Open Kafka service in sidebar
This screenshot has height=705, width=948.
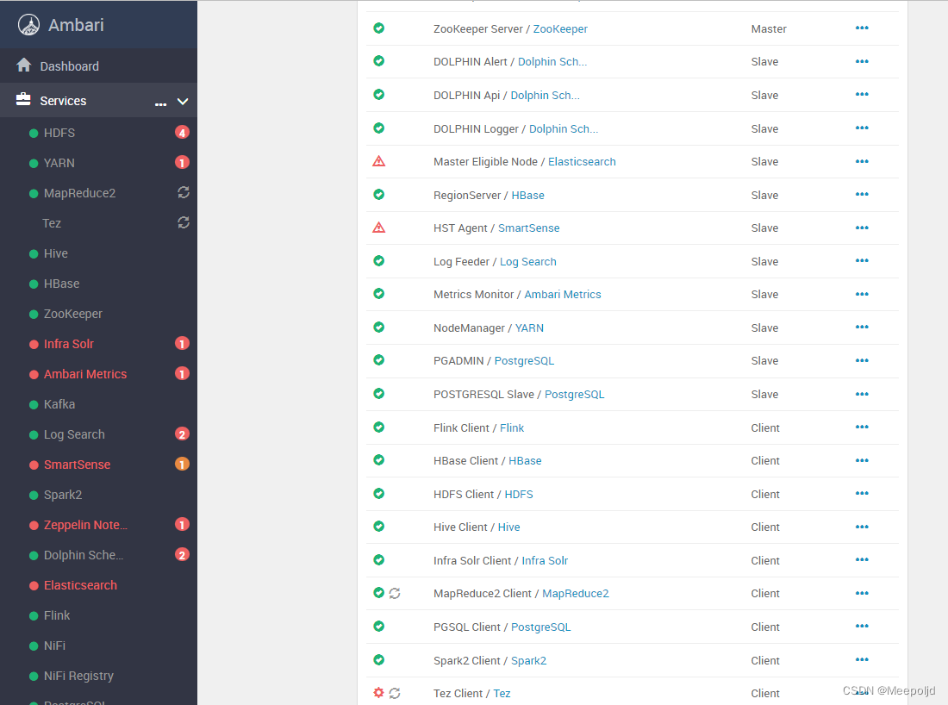tap(59, 404)
